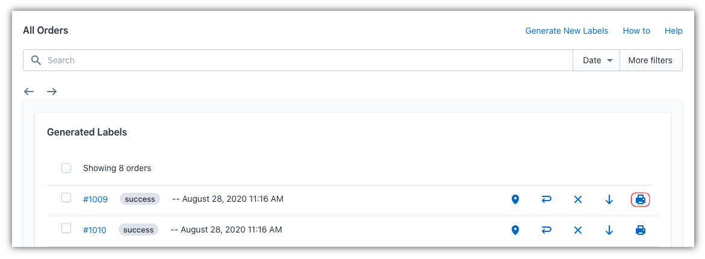The width and height of the screenshot is (705, 259).
Task: Create a return label for order #1010
Action: (546, 230)
